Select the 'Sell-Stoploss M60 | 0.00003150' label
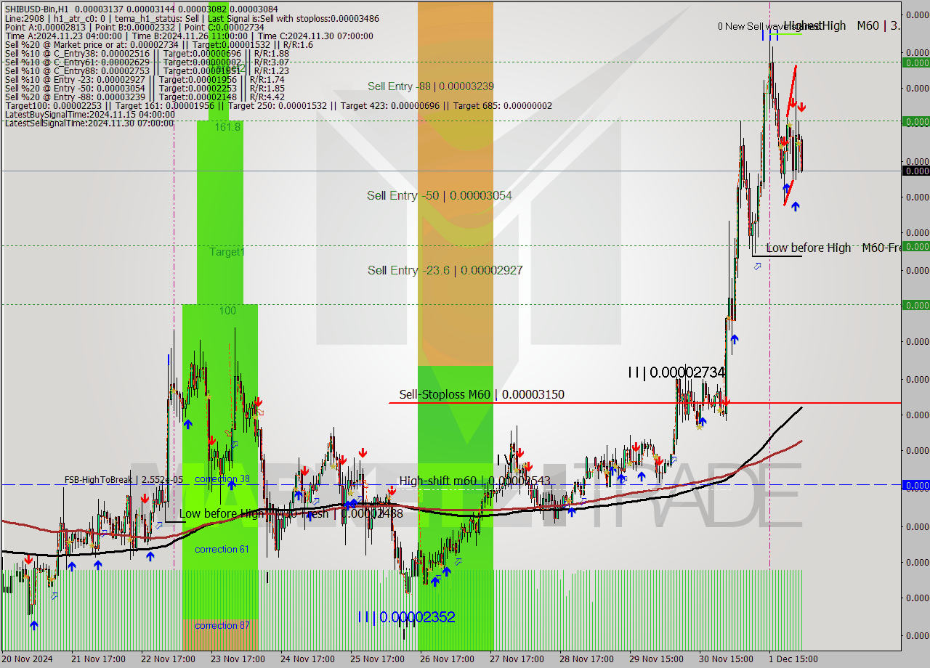 [482, 394]
